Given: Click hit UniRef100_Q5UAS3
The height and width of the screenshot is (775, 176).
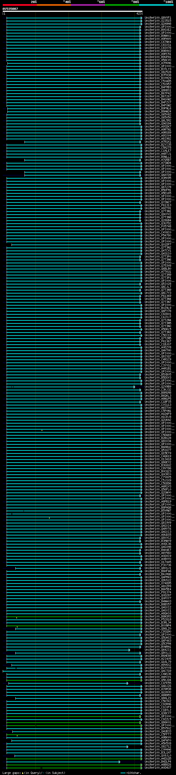Looking at the screenshot, I should pyautogui.click(x=158, y=638).
